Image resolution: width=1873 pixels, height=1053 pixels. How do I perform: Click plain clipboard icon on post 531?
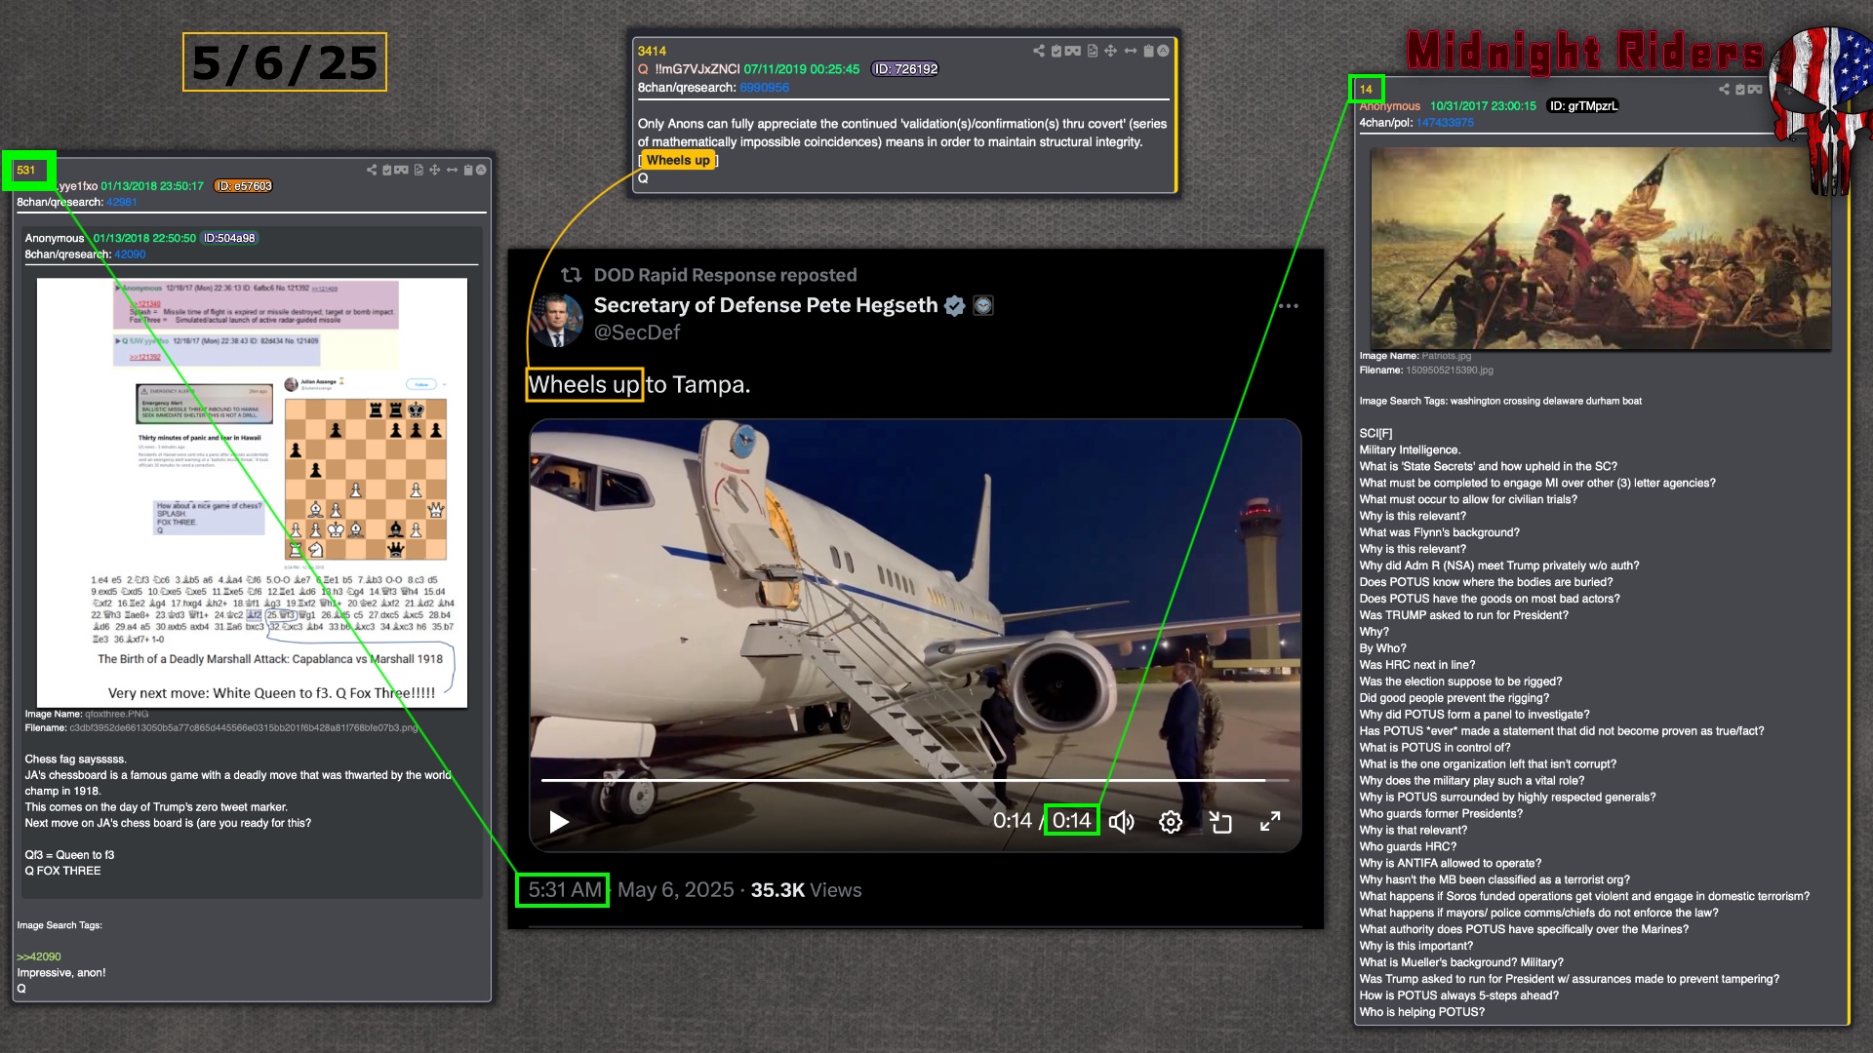(468, 170)
